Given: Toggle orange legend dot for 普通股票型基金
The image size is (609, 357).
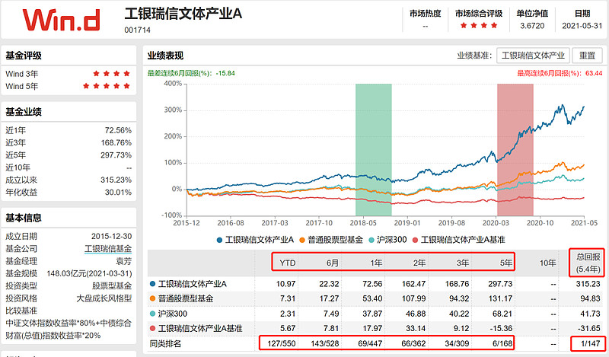Looking at the screenshot, I should [x=302, y=240].
